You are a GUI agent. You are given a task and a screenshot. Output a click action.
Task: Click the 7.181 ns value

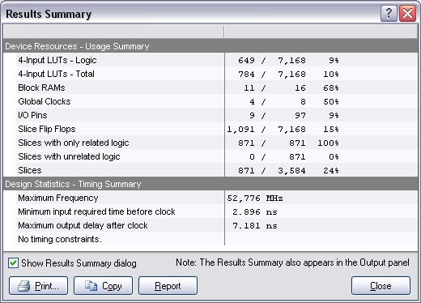point(255,226)
